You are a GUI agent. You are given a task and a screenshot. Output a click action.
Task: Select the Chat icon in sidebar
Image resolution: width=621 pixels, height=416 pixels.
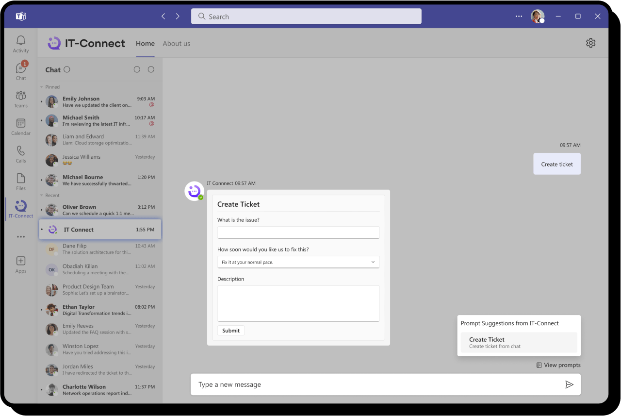(20, 71)
